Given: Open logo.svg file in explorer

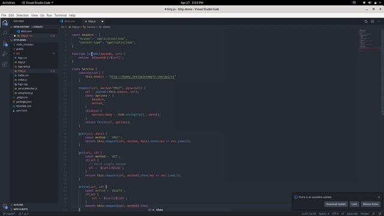Looking at the screenshot, I should (x=23, y=84).
